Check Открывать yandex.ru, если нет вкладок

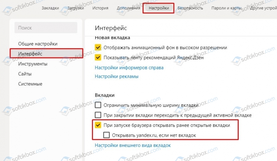tap(106, 135)
